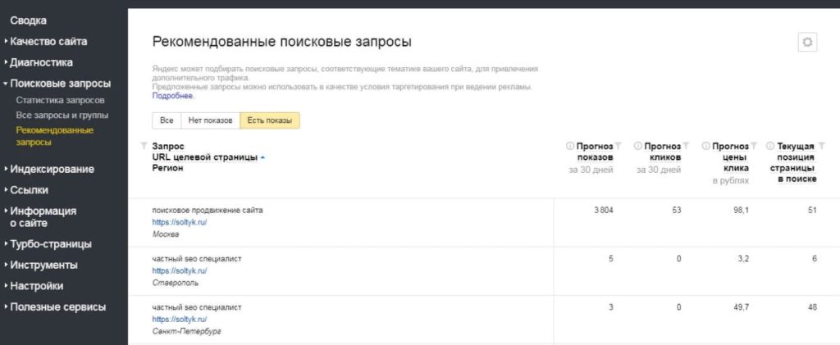Click info icon next to Прогноз кликов

pyautogui.click(x=638, y=146)
